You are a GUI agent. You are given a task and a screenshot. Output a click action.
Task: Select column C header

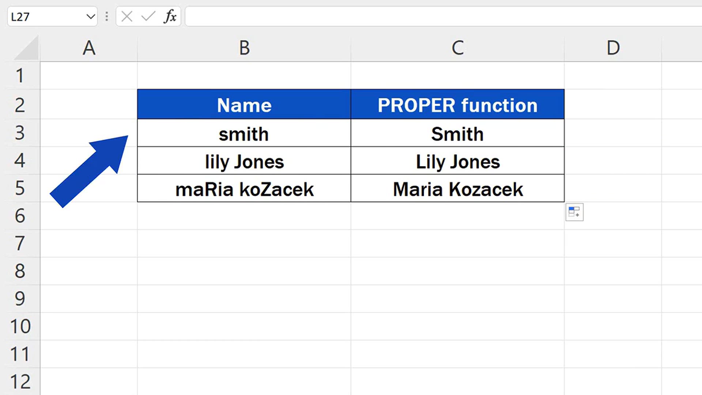point(457,48)
